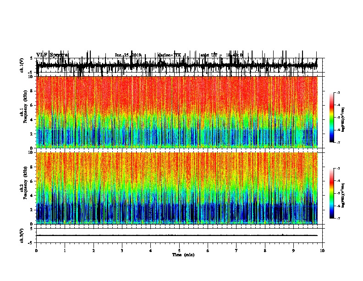This screenshot has height=281, width=363.
Task: Select the ch.1 log(PSD) color bar label
Action: pyautogui.click(x=343, y=120)
